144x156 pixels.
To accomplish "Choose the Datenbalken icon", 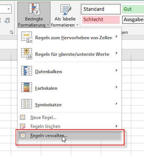I will coord(27,71).
